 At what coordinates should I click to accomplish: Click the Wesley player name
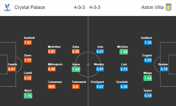[x=99, y=64]
